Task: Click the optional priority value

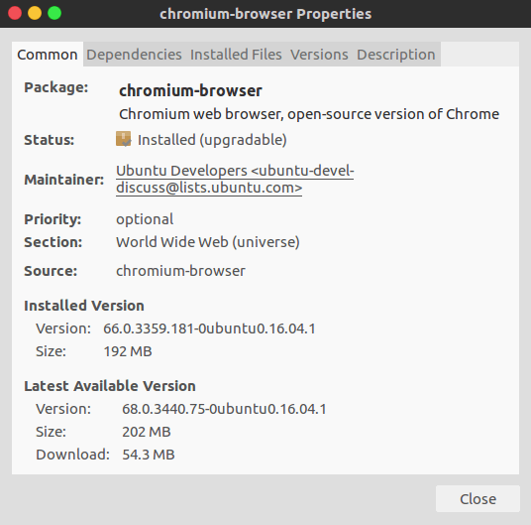Action: tap(145, 219)
